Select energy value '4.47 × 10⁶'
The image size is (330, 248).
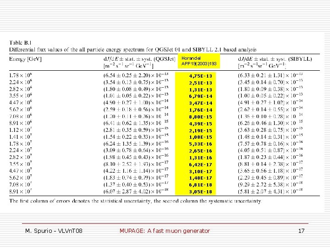[x=21, y=102]
